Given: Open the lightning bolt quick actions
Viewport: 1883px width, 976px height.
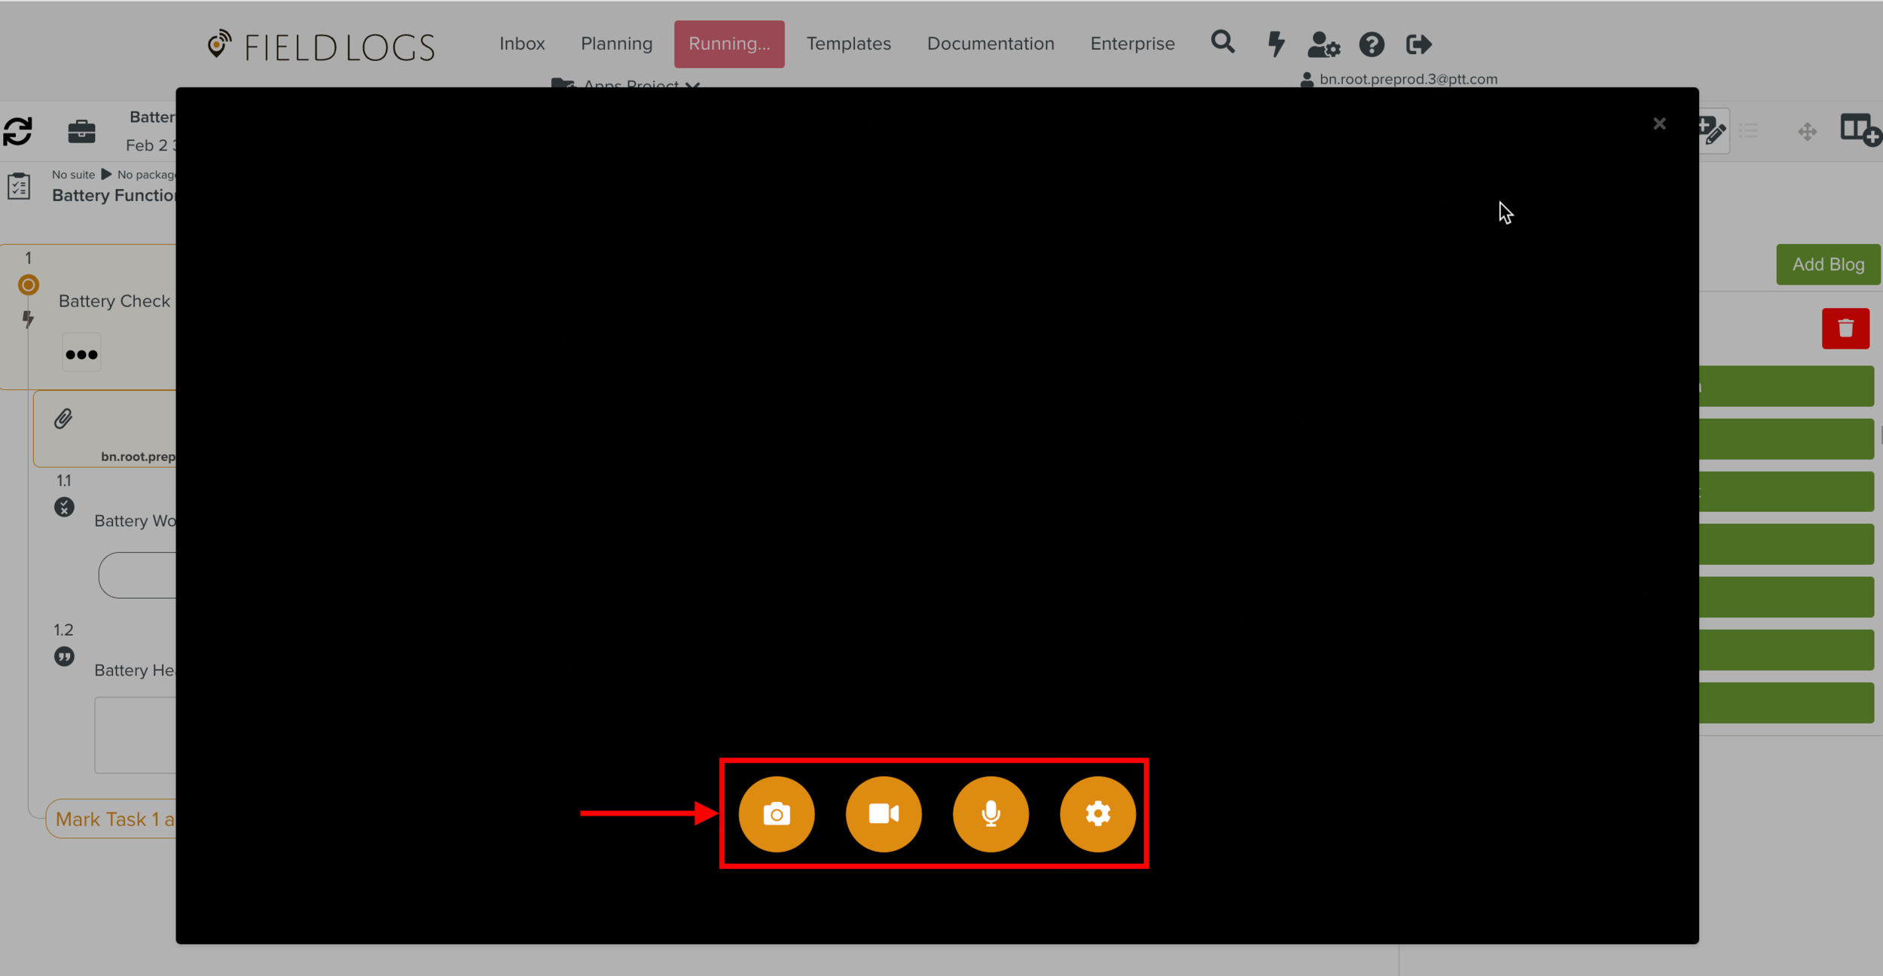Looking at the screenshot, I should point(1276,44).
